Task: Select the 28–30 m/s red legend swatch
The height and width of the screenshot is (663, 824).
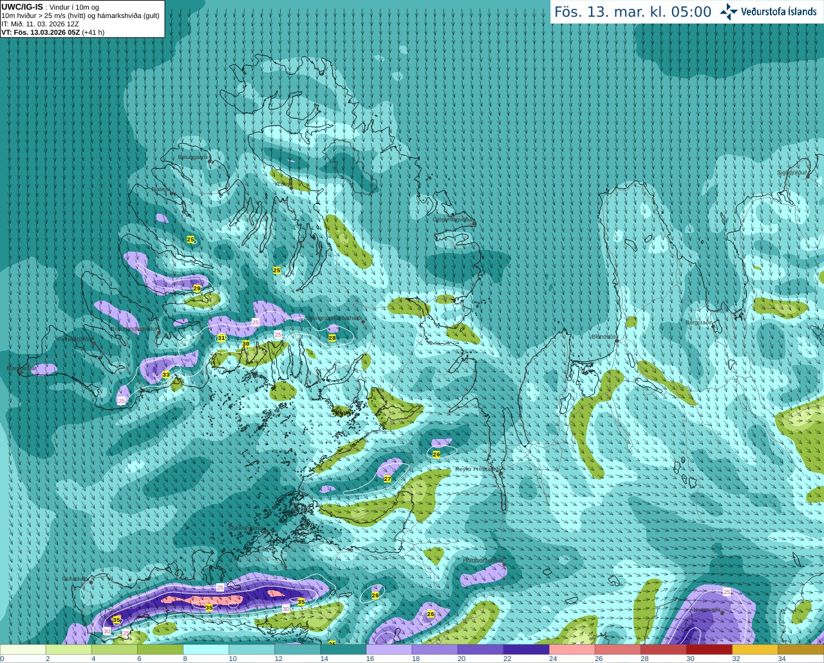Action: coord(663,649)
